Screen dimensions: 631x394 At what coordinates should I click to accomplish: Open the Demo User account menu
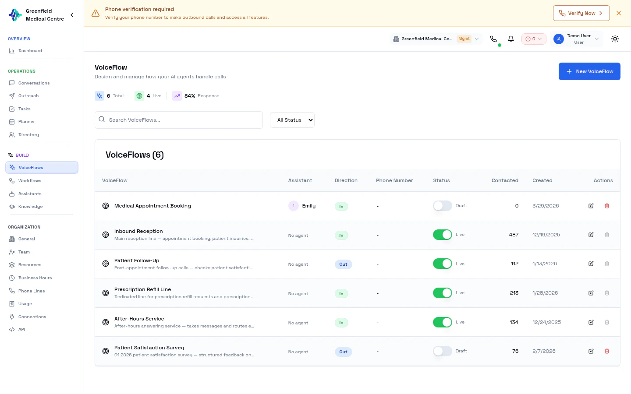pos(576,39)
